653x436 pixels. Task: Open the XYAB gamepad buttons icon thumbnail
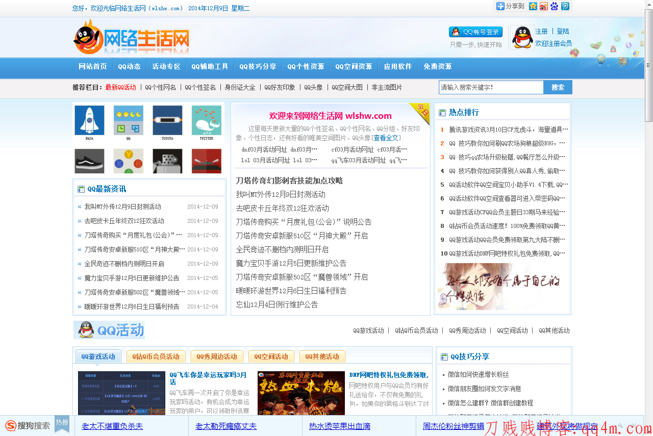click(129, 161)
